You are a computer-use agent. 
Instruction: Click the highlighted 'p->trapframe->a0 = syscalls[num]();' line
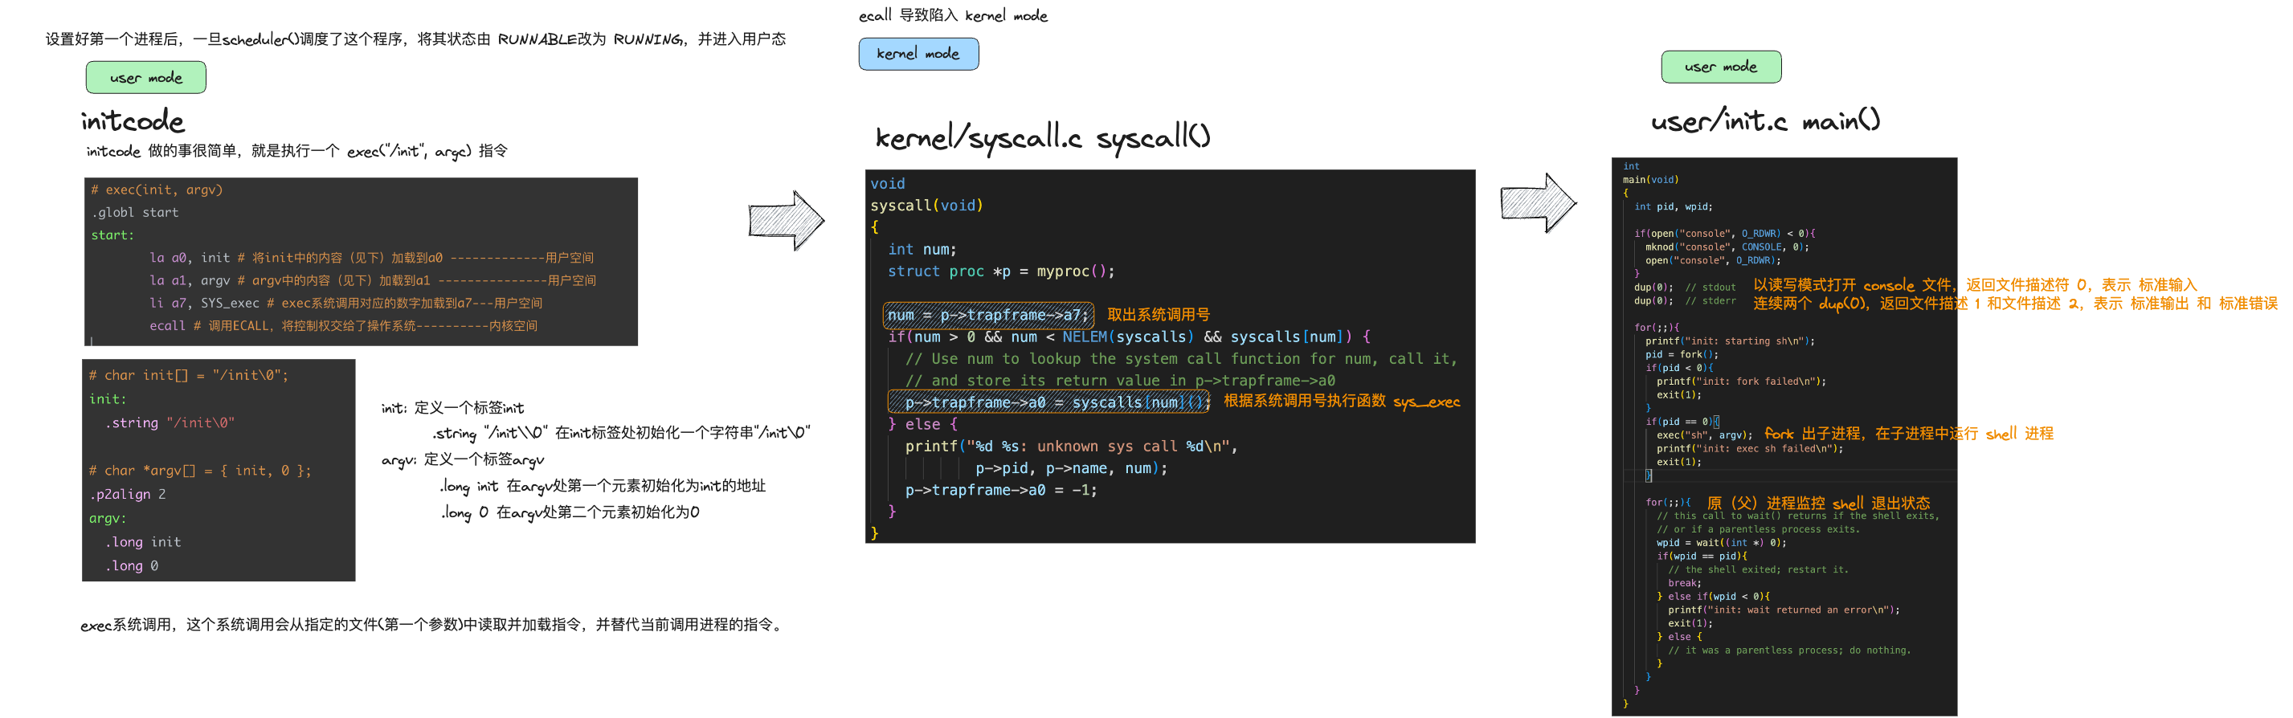[x=1048, y=403]
